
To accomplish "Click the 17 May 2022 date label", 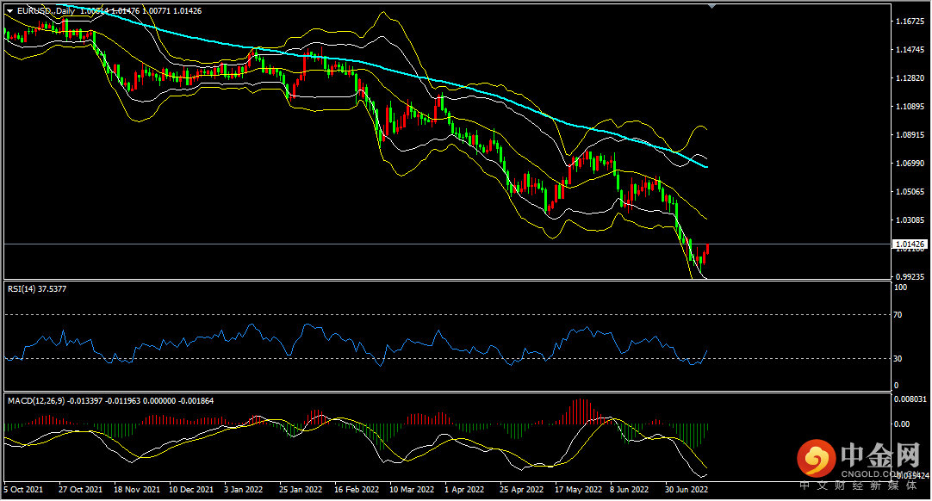I will tap(578, 489).
